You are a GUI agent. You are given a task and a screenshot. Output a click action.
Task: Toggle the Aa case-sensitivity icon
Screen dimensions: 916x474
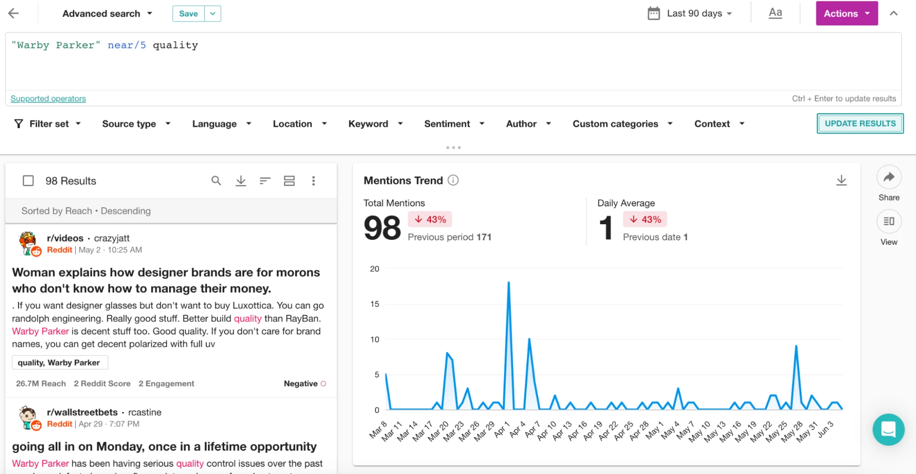coord(775,13)
